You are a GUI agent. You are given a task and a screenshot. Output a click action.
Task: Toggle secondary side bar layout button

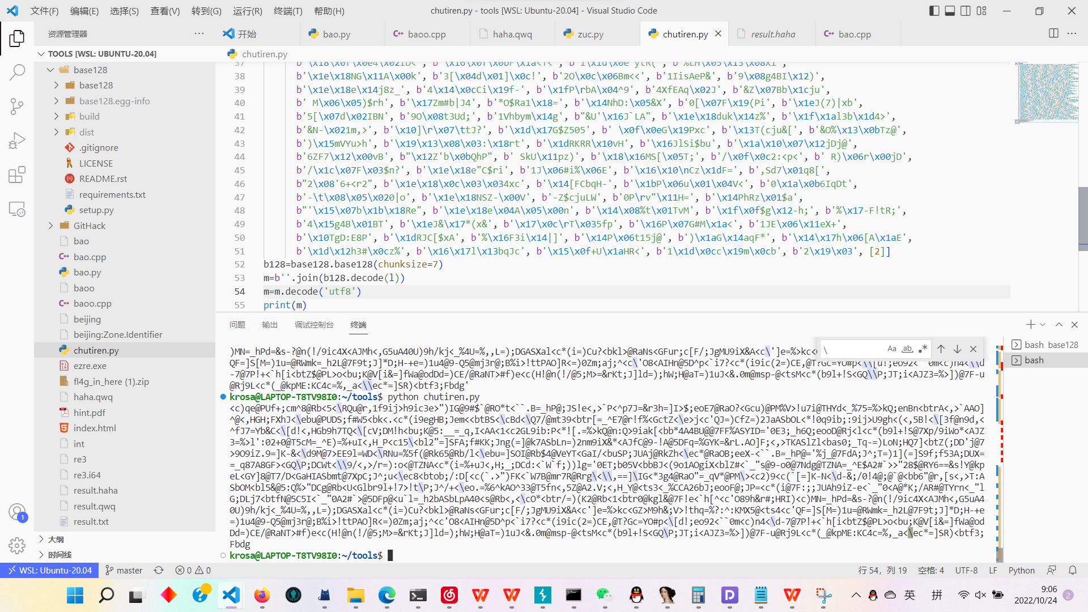click(966, 11)
